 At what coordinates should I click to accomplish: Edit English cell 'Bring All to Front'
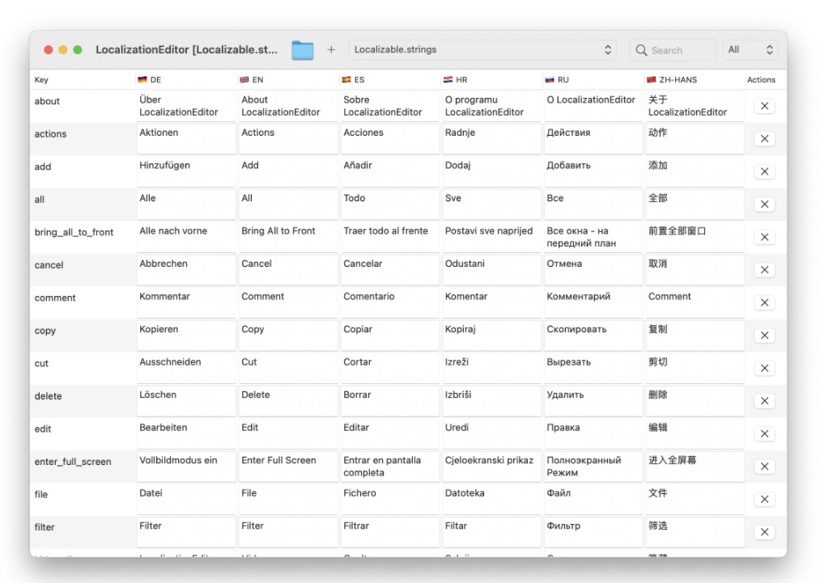(288, 238)
